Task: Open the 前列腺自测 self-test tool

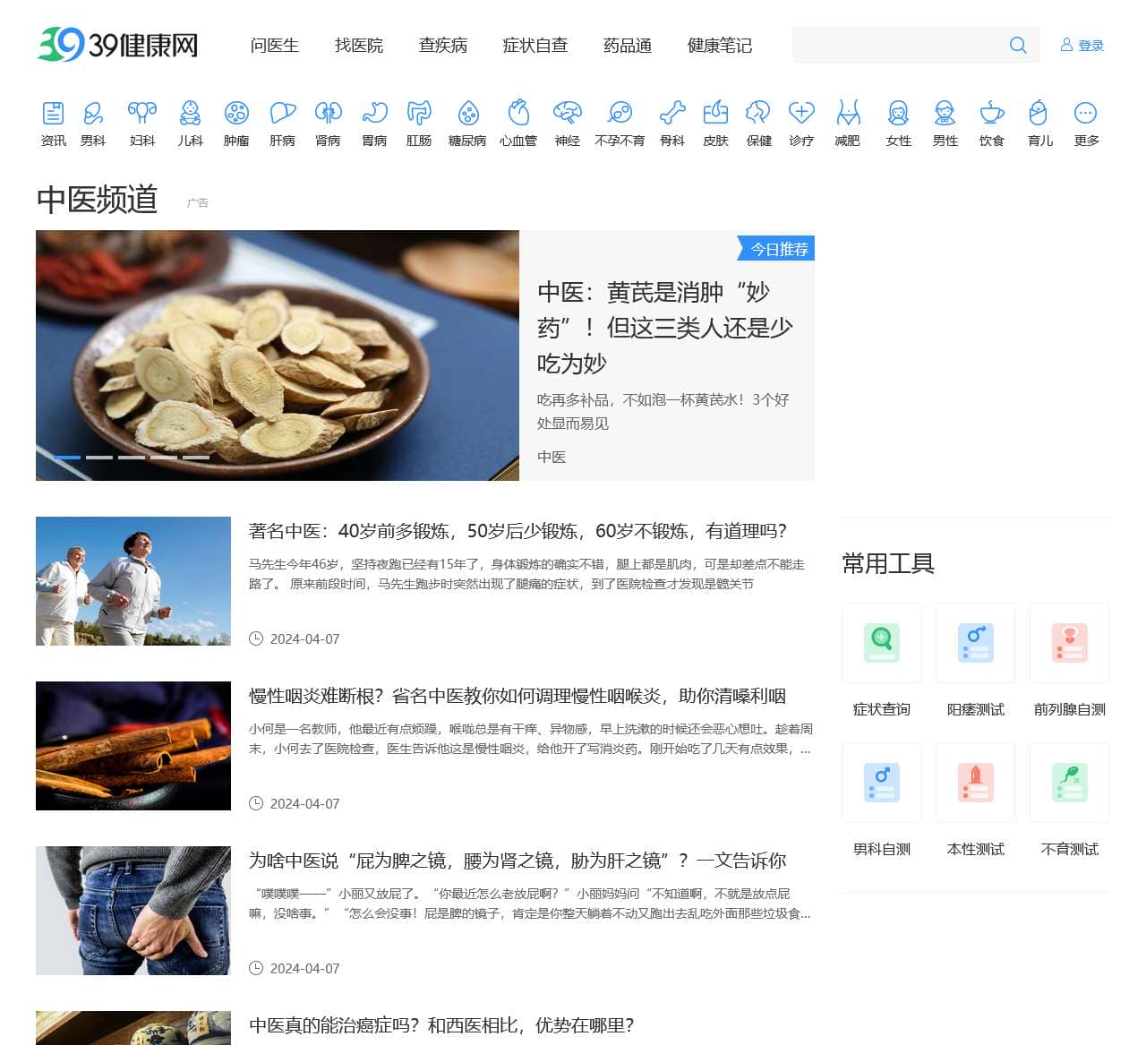Action: pos(1070,643)
